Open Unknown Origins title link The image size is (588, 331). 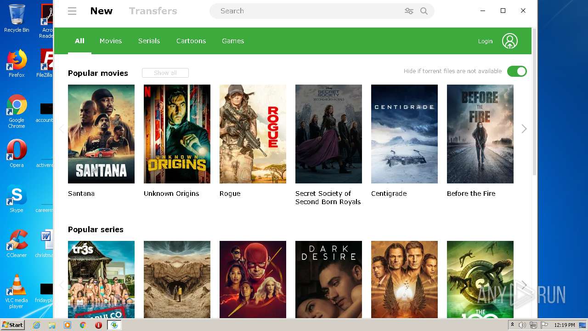pyautogui.click(x=171, y=194)
